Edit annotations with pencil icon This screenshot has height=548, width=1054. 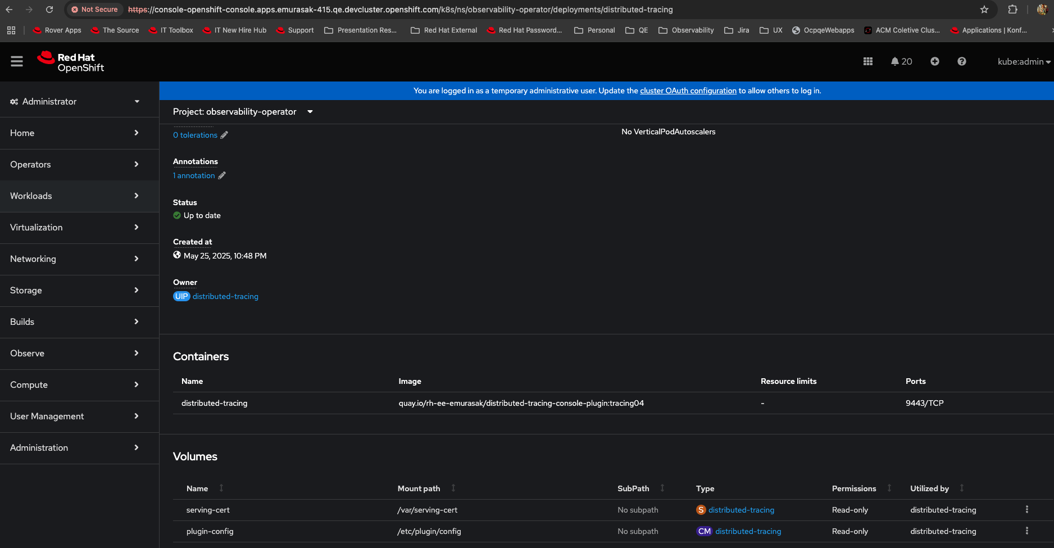222,175
